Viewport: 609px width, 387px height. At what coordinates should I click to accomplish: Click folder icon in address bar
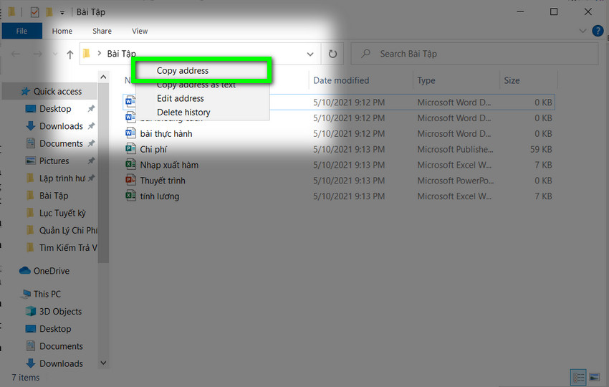click(x=87, y=53)
